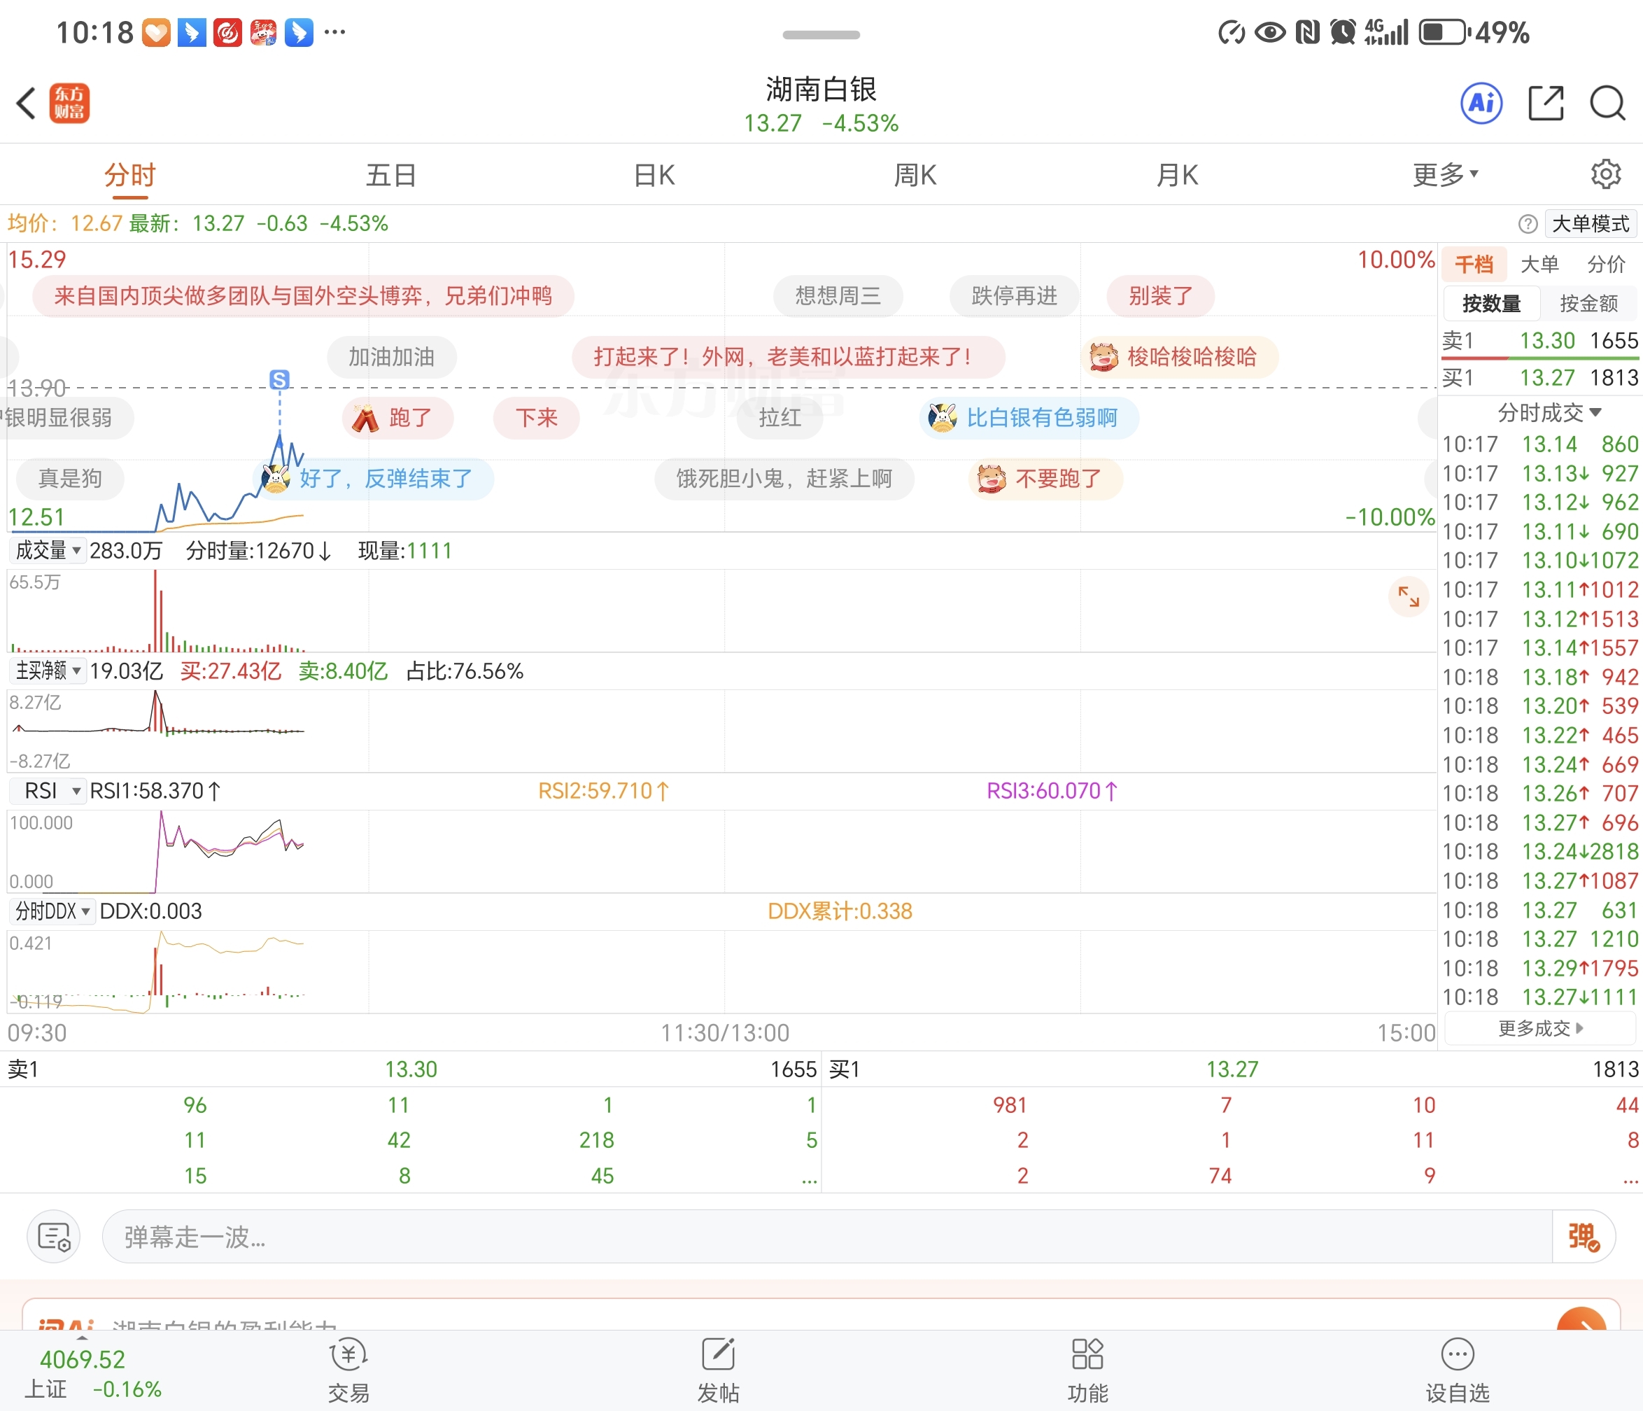The image size is (1643, 1411).
Task: Open the 成交量 indicator dropdown
Action: pyautogui.click(x=48, y=550)
